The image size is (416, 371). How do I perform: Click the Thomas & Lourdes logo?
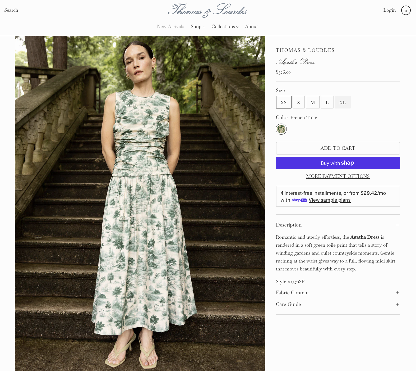207,10
